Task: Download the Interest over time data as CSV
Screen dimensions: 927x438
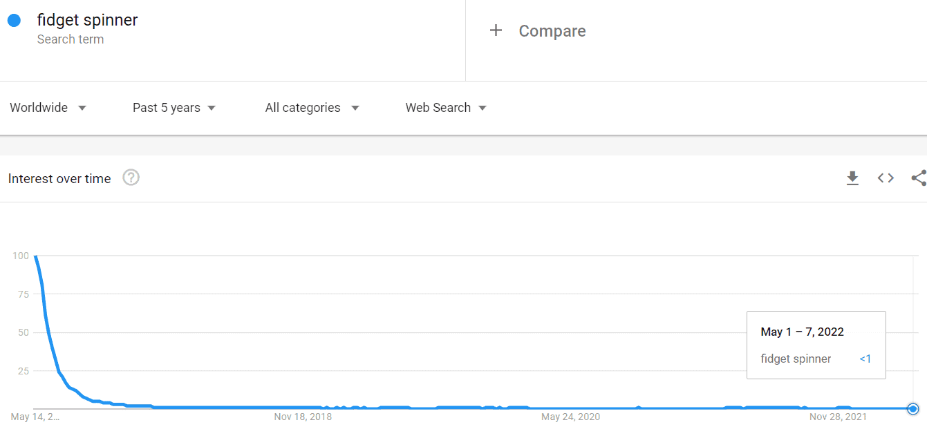Action: (852, 178)
